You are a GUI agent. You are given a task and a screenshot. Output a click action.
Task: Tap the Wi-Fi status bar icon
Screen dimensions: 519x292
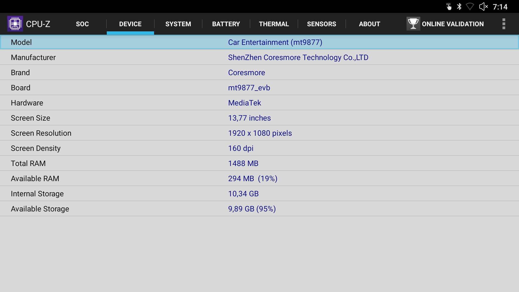click(470, 6)
